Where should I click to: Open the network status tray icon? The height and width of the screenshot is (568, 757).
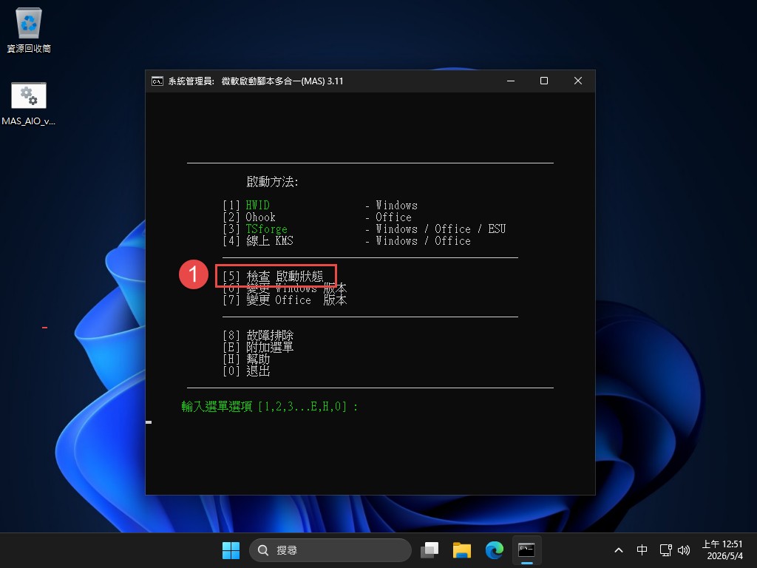tap(666, 550)
